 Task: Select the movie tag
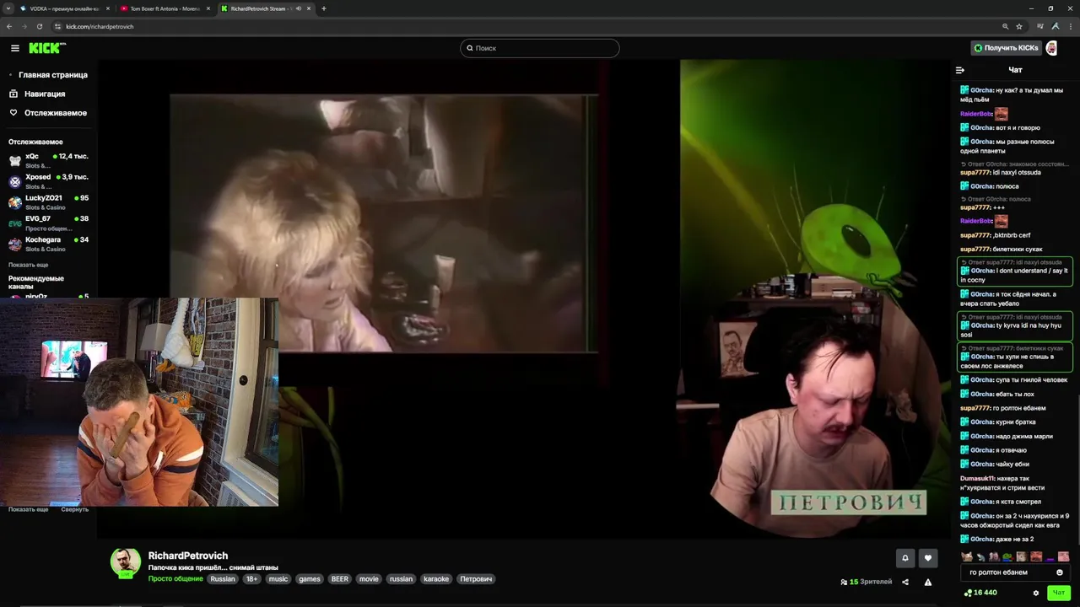[x=369, y=579]
